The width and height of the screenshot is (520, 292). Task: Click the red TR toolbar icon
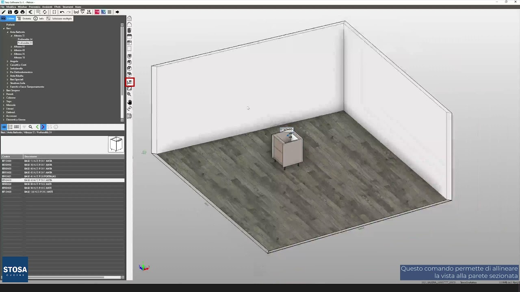point(97,12)
